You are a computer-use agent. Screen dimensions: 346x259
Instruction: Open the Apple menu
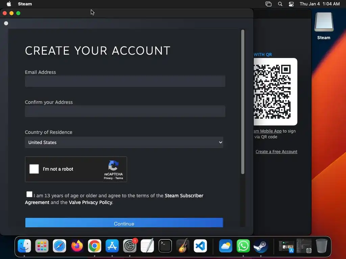(x=9, y=4)
